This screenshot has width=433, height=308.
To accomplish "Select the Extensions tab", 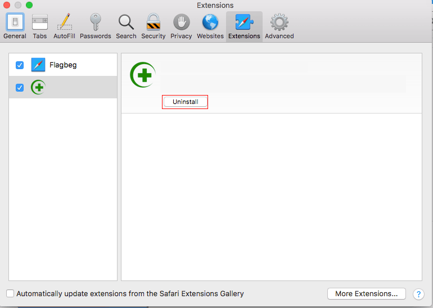I will click(244, 26).
